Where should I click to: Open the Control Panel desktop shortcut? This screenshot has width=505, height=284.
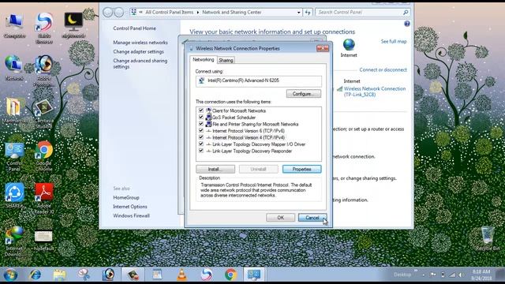(x=14, y=156)
